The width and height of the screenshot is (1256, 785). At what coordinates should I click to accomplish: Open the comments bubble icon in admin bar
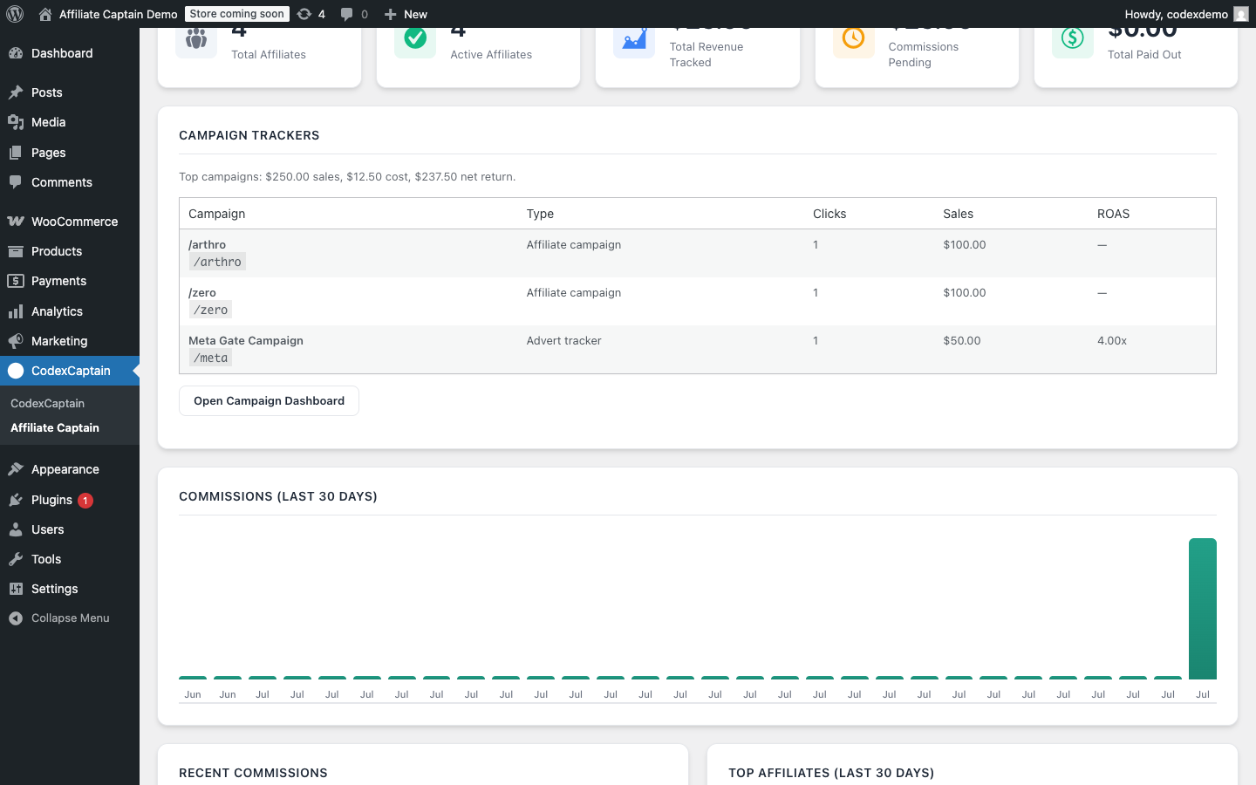346,14
